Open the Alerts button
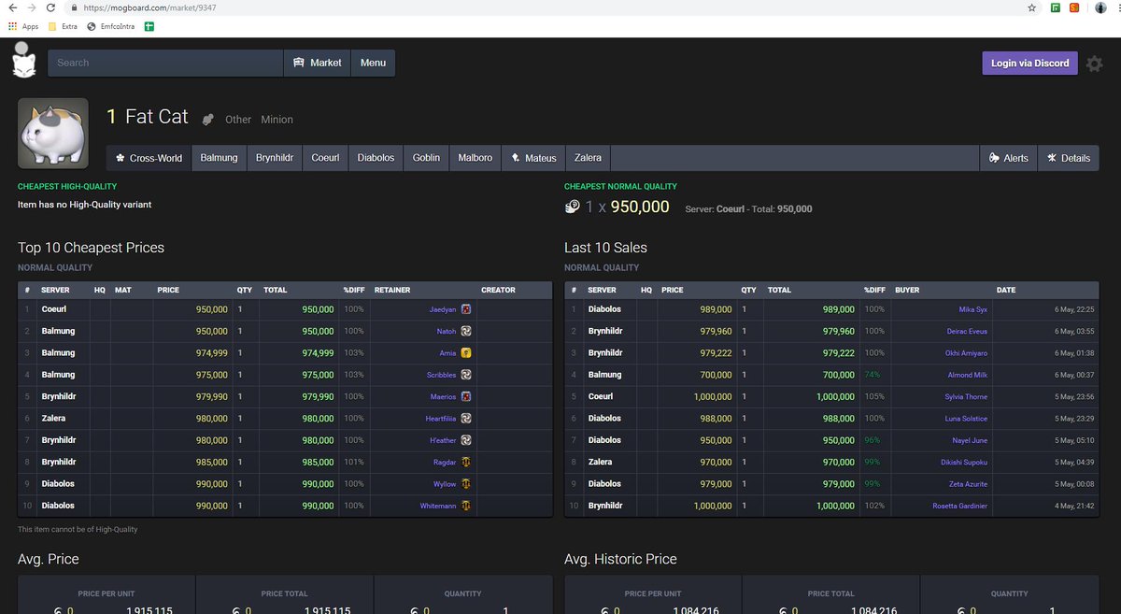Image resolution: width=1121 pixels, height=614 pixels. pos(1008,158)
